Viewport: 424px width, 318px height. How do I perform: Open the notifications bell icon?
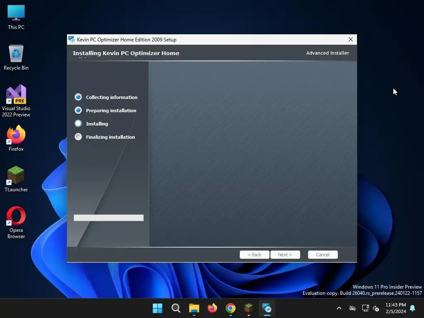coord(413,308)
